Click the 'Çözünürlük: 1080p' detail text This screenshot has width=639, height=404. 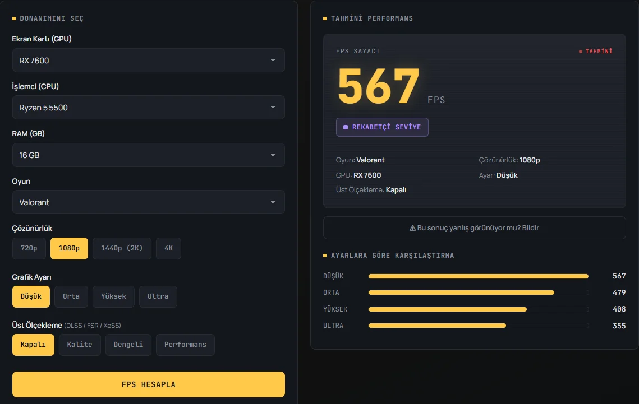click(x=509, y=160)
